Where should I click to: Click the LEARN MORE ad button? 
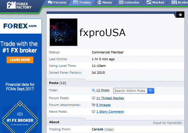coord(20,60)
